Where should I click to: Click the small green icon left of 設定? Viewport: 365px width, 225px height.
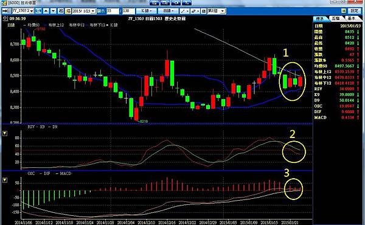coord(344,11)
